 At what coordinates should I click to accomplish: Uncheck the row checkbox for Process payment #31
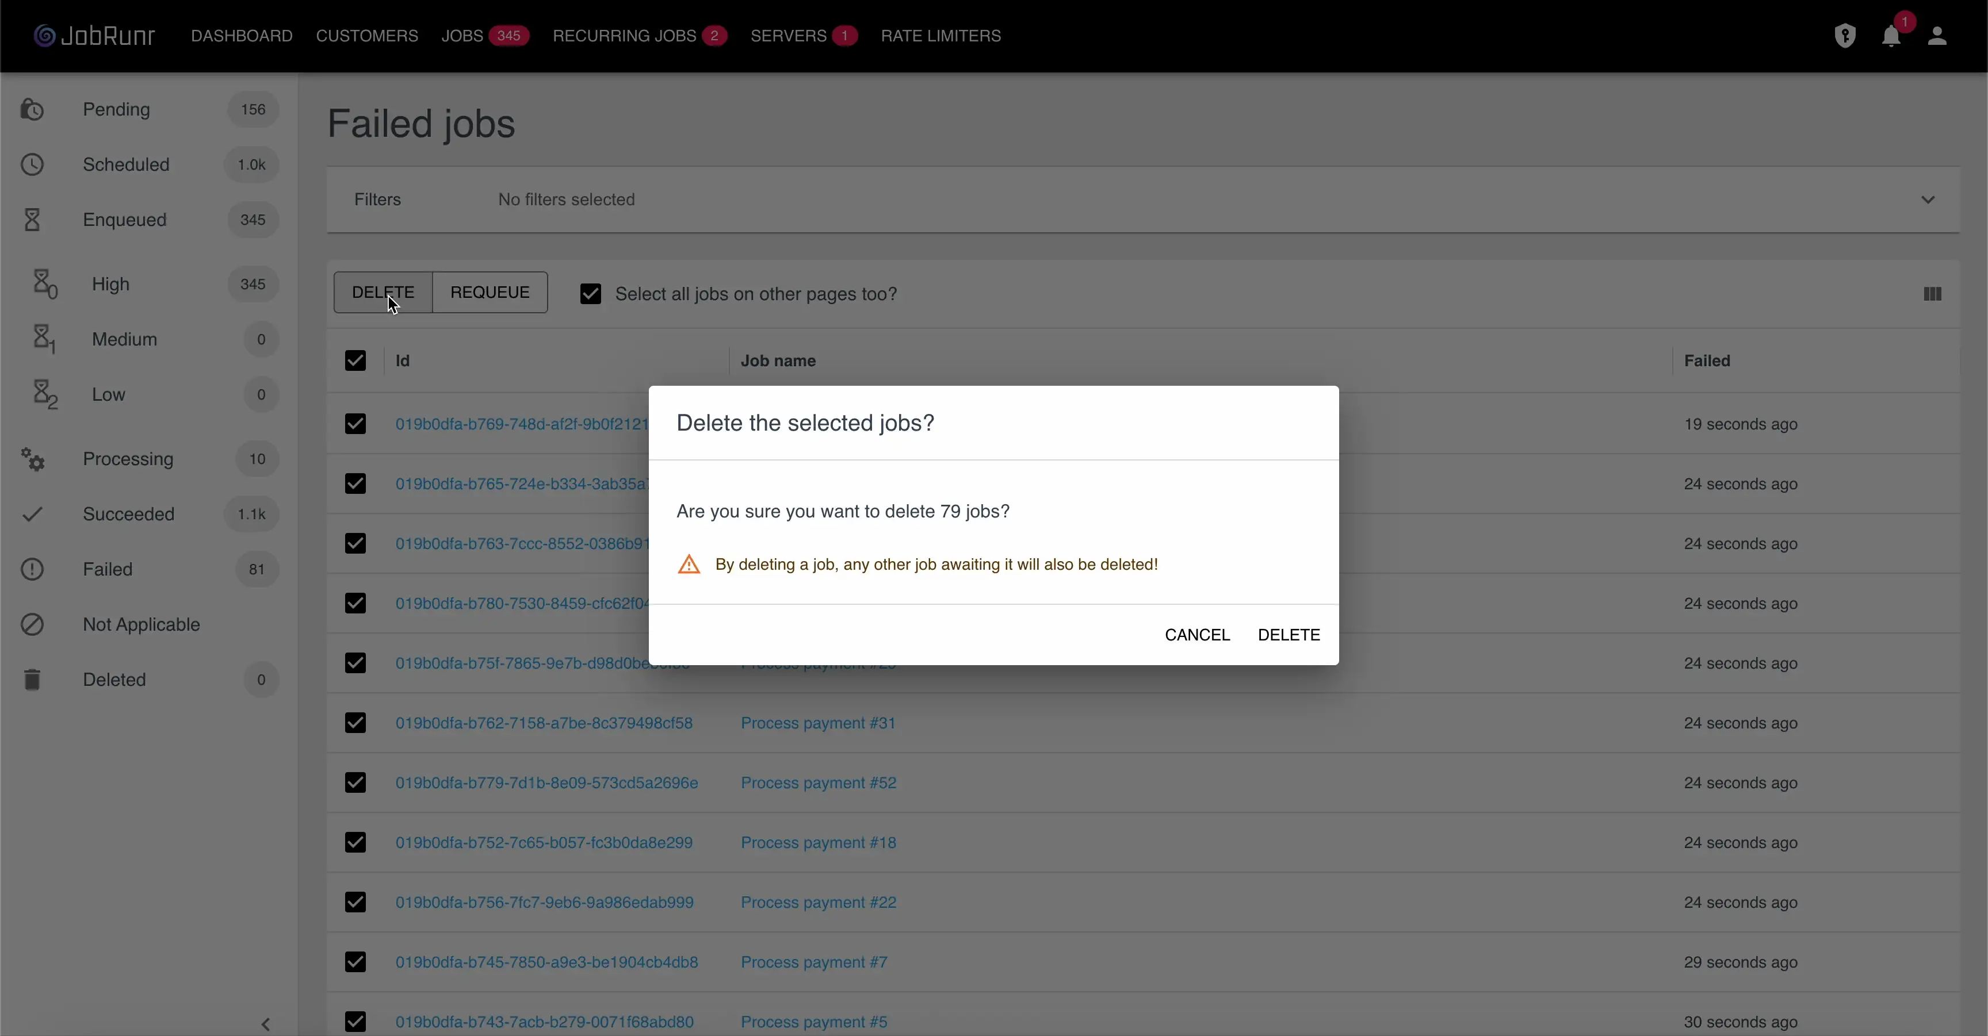[355, 723]
